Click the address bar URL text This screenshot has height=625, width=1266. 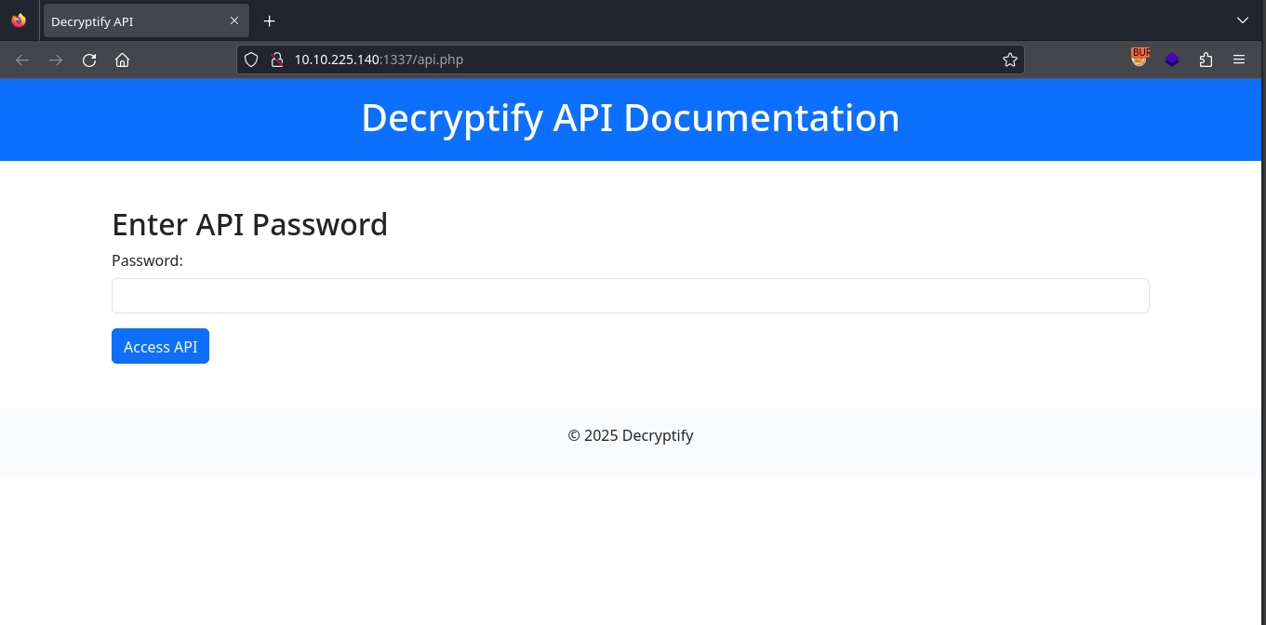tap(379, 60)
